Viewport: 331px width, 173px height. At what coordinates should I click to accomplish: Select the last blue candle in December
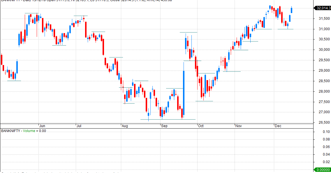click(x=292, y=10)
